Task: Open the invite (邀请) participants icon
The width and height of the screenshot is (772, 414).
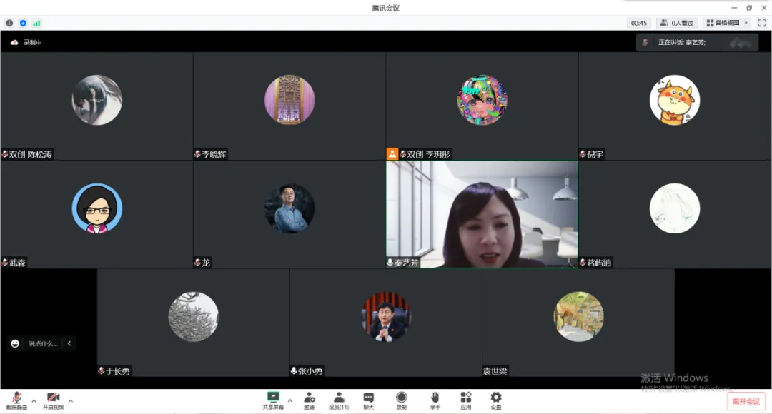Action: click(x=309, y=400)
